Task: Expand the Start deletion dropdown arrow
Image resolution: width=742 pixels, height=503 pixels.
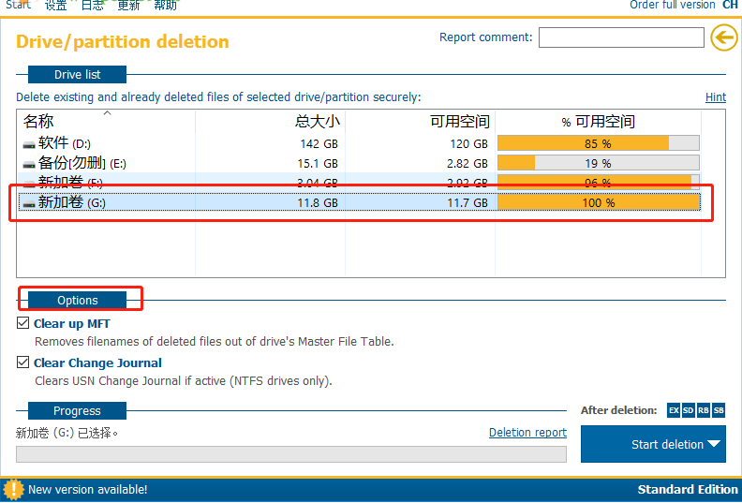Action: click(x=714, y=444)
